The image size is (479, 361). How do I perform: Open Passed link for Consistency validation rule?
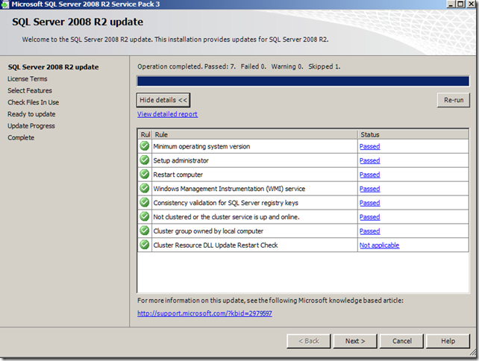point(369,203)
